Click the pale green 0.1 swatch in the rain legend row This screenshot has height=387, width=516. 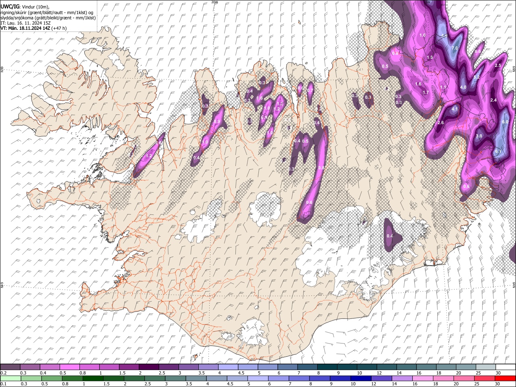[x=10, y=378]
